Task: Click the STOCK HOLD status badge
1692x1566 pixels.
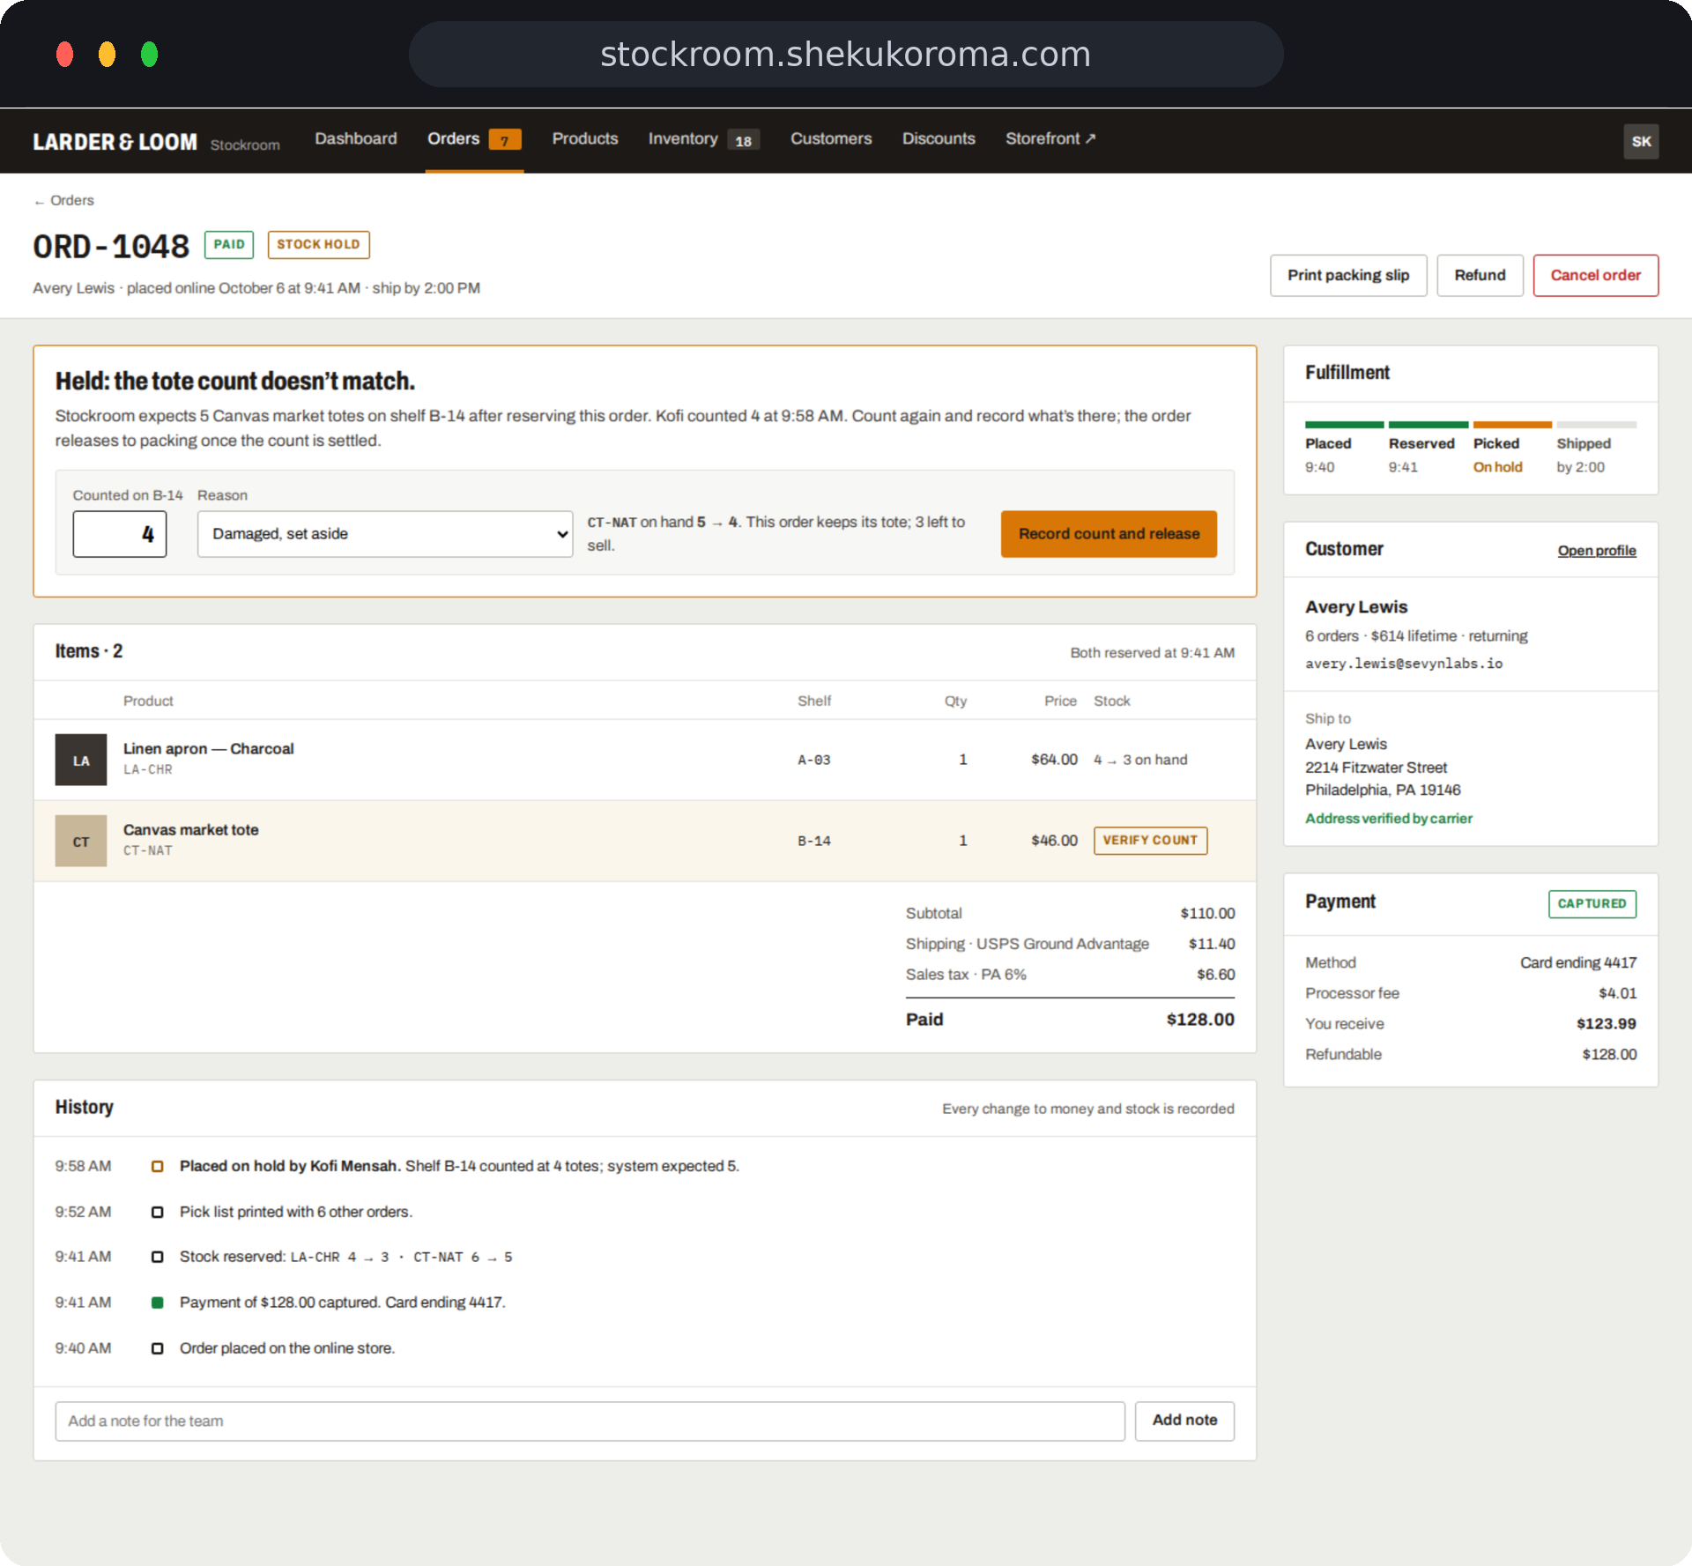Action: coord(318,244)
